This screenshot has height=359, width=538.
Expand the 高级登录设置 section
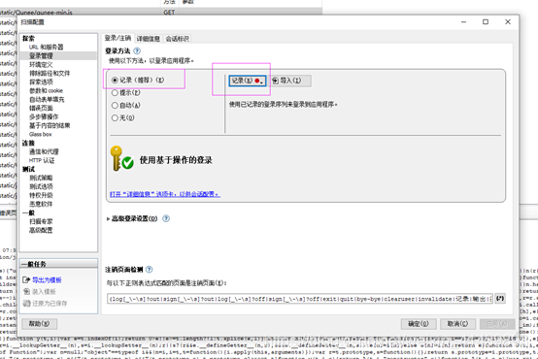click(109, 218)
